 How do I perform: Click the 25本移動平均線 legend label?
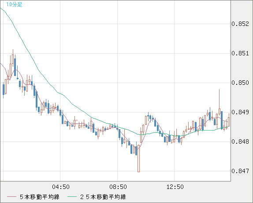(103, 197)
